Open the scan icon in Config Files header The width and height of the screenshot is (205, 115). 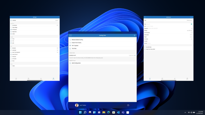click(x=70, y=35)
